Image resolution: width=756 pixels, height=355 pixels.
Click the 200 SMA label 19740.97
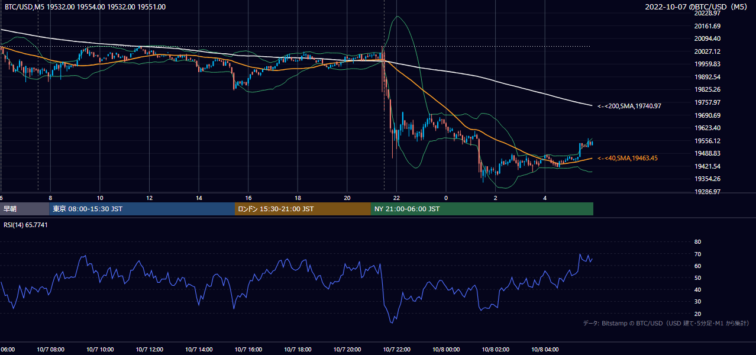click(629, 106)
